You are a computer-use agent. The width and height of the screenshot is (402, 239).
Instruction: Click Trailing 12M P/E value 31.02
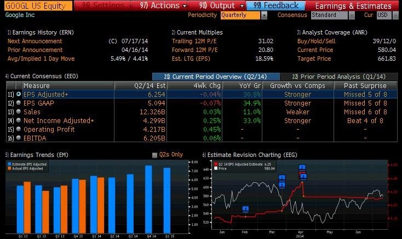click(x=266, y=41)
